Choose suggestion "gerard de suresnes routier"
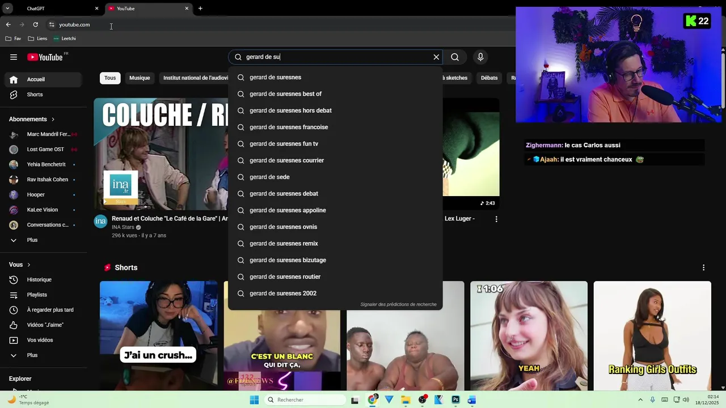Viewport: 726px width, 408px height. [x=335, y=277]
